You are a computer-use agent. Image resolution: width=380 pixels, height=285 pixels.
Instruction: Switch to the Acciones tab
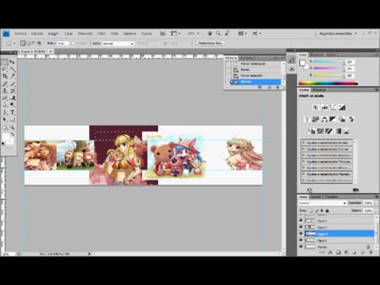[247, 58]
